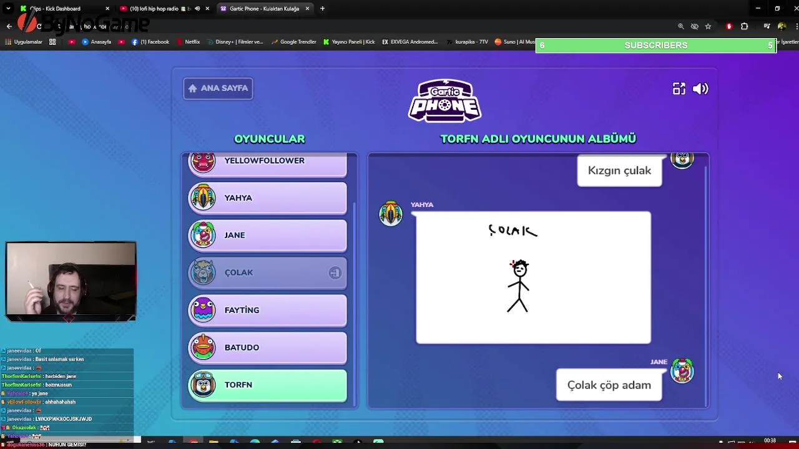
Task: Mute the lofi hip hop tab audio icon
Action: click(197, 9)
